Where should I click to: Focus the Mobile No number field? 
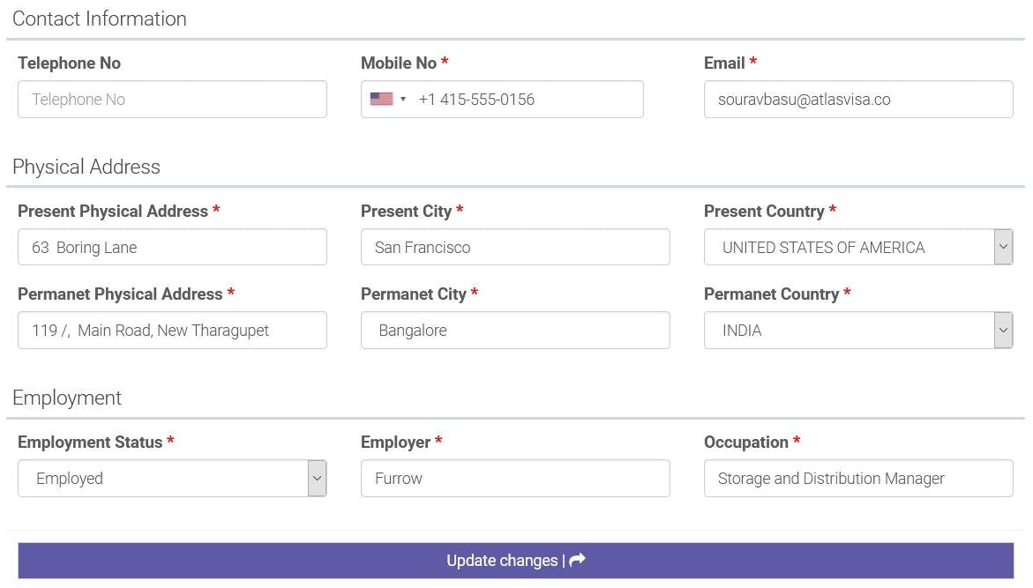pyautogui.click(x=525, y=100)
